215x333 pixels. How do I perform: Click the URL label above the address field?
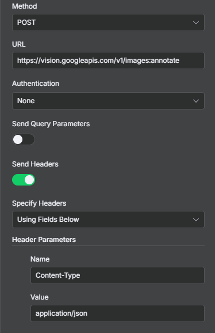click(x=19, y=44)
